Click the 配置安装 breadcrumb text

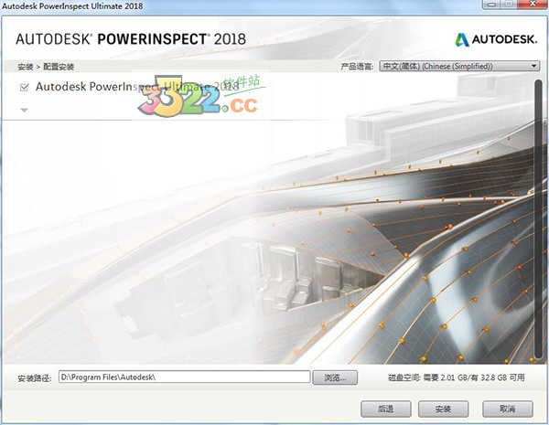pyautogui.click(x=59, y=67)
